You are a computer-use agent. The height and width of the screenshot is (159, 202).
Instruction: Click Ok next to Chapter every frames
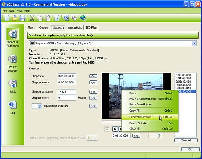point(93,98)
